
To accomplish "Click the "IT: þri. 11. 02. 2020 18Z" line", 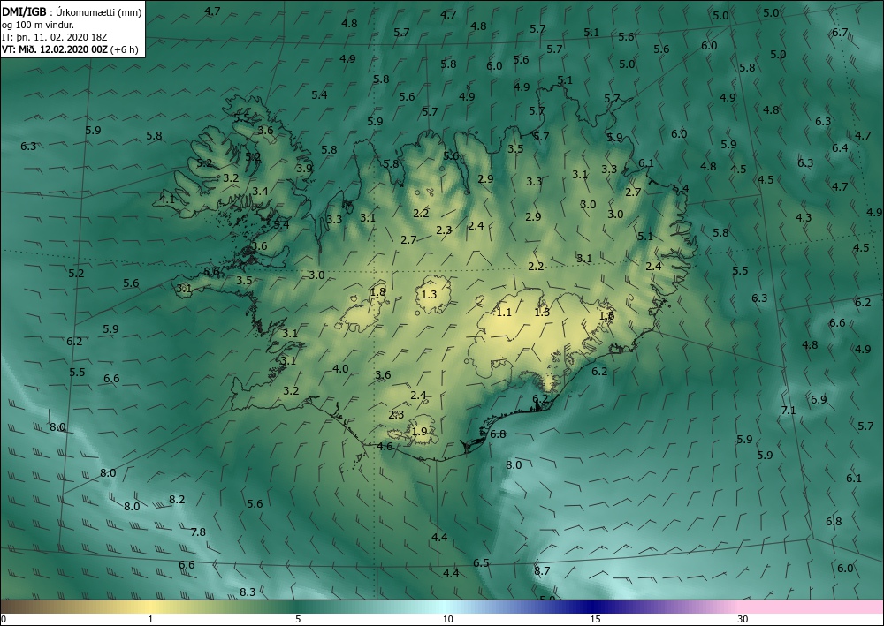I will click(x=55, y=37).
